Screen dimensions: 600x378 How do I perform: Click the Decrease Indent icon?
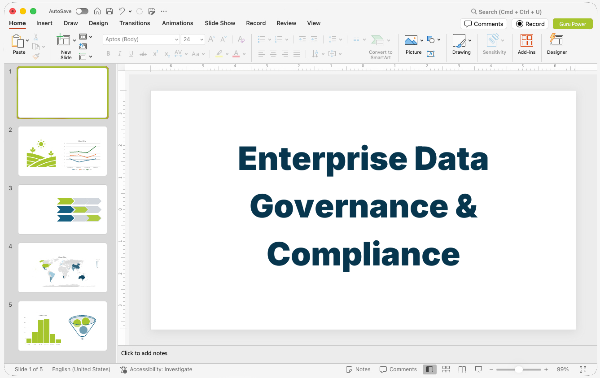pyautogui.click(x=302, y=39)
